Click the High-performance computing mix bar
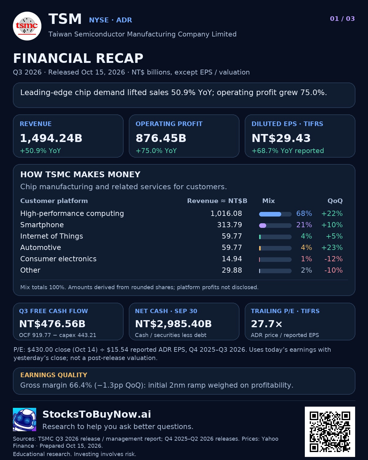The image size is (368, 460). coord(275,214)
